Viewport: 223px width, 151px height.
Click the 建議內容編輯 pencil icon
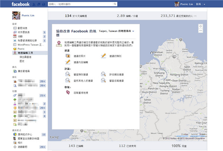point(68,62)
